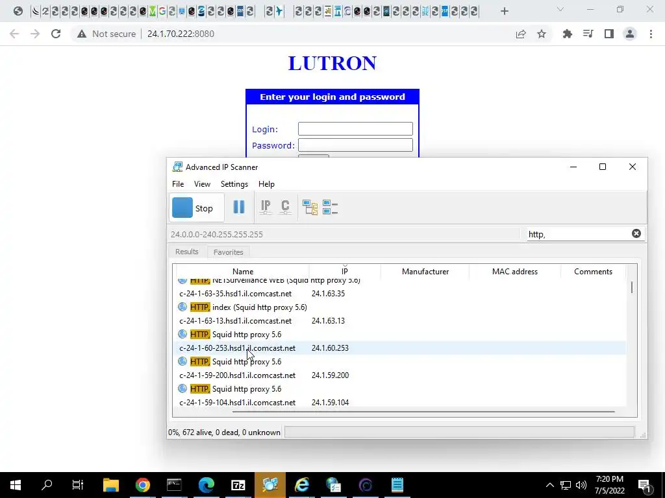Open Internet Explorer from the taskbar
This screenshot has width=665, height=498.
tap(301, 485)
